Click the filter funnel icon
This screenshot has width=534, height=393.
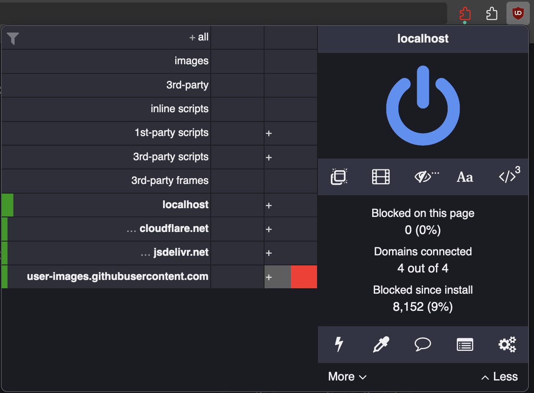pos(13,38)
